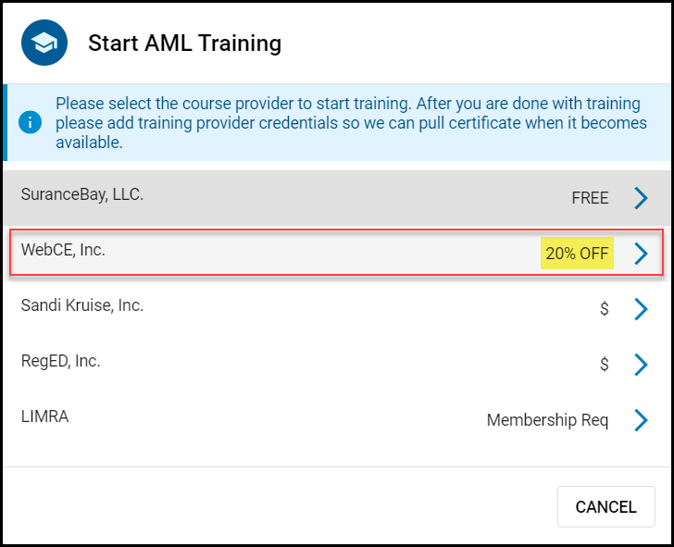Click the CANCEL button
This screenshot has width=674, height=547.
click(606, 506)
